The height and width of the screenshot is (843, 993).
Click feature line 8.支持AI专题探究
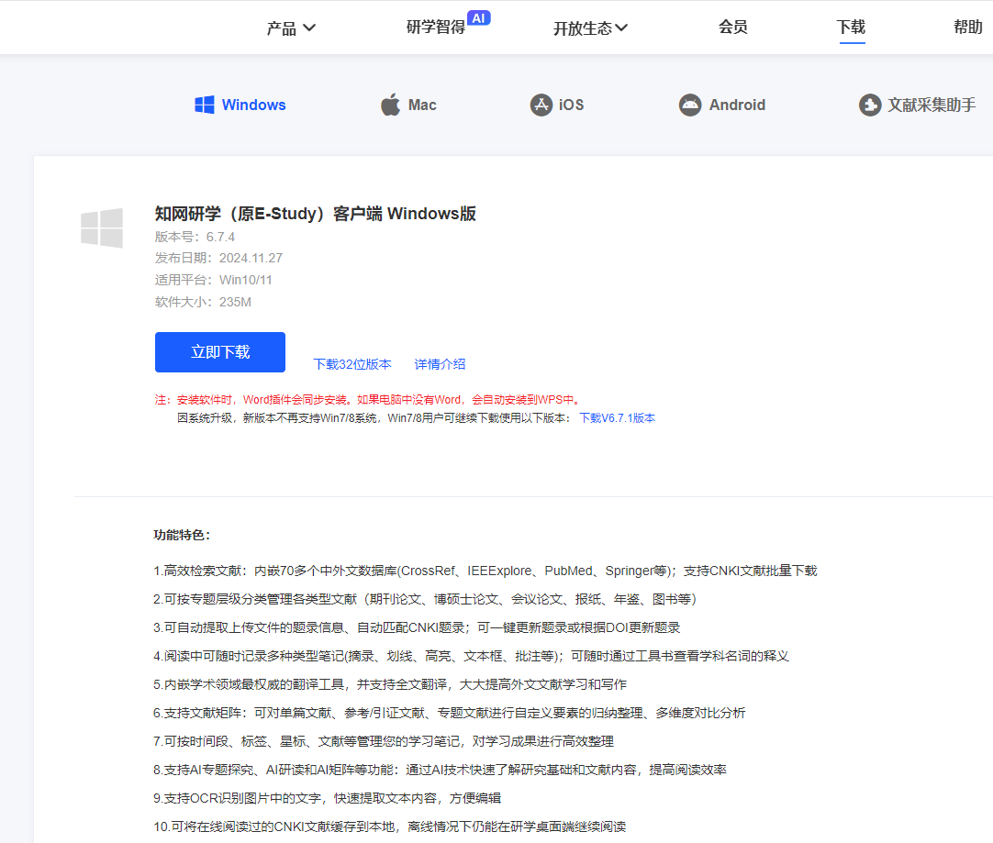tap(441, 771)
